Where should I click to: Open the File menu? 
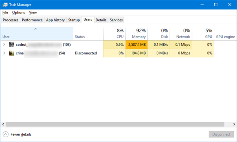coord(5,12)
